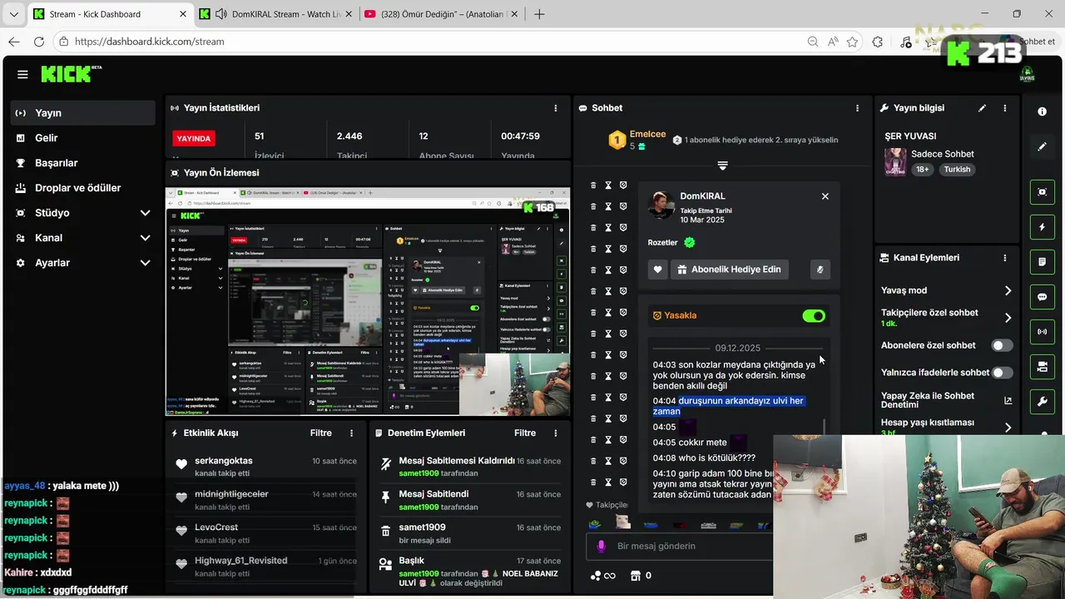Click the shop icon showing 0 below chat
The height and width of the screenshot is (599, 1065).
pyautogui.click(x=641, y=576)
